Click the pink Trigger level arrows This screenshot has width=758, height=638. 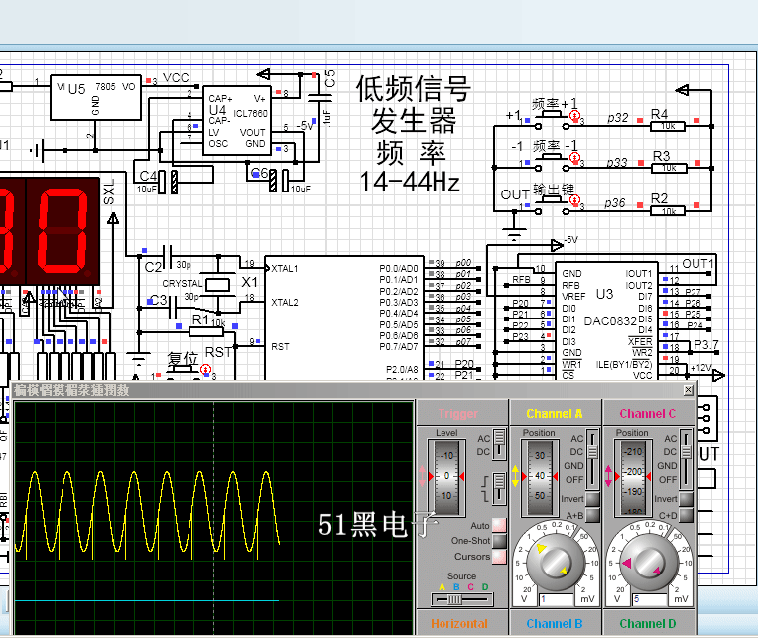[423, 476]
